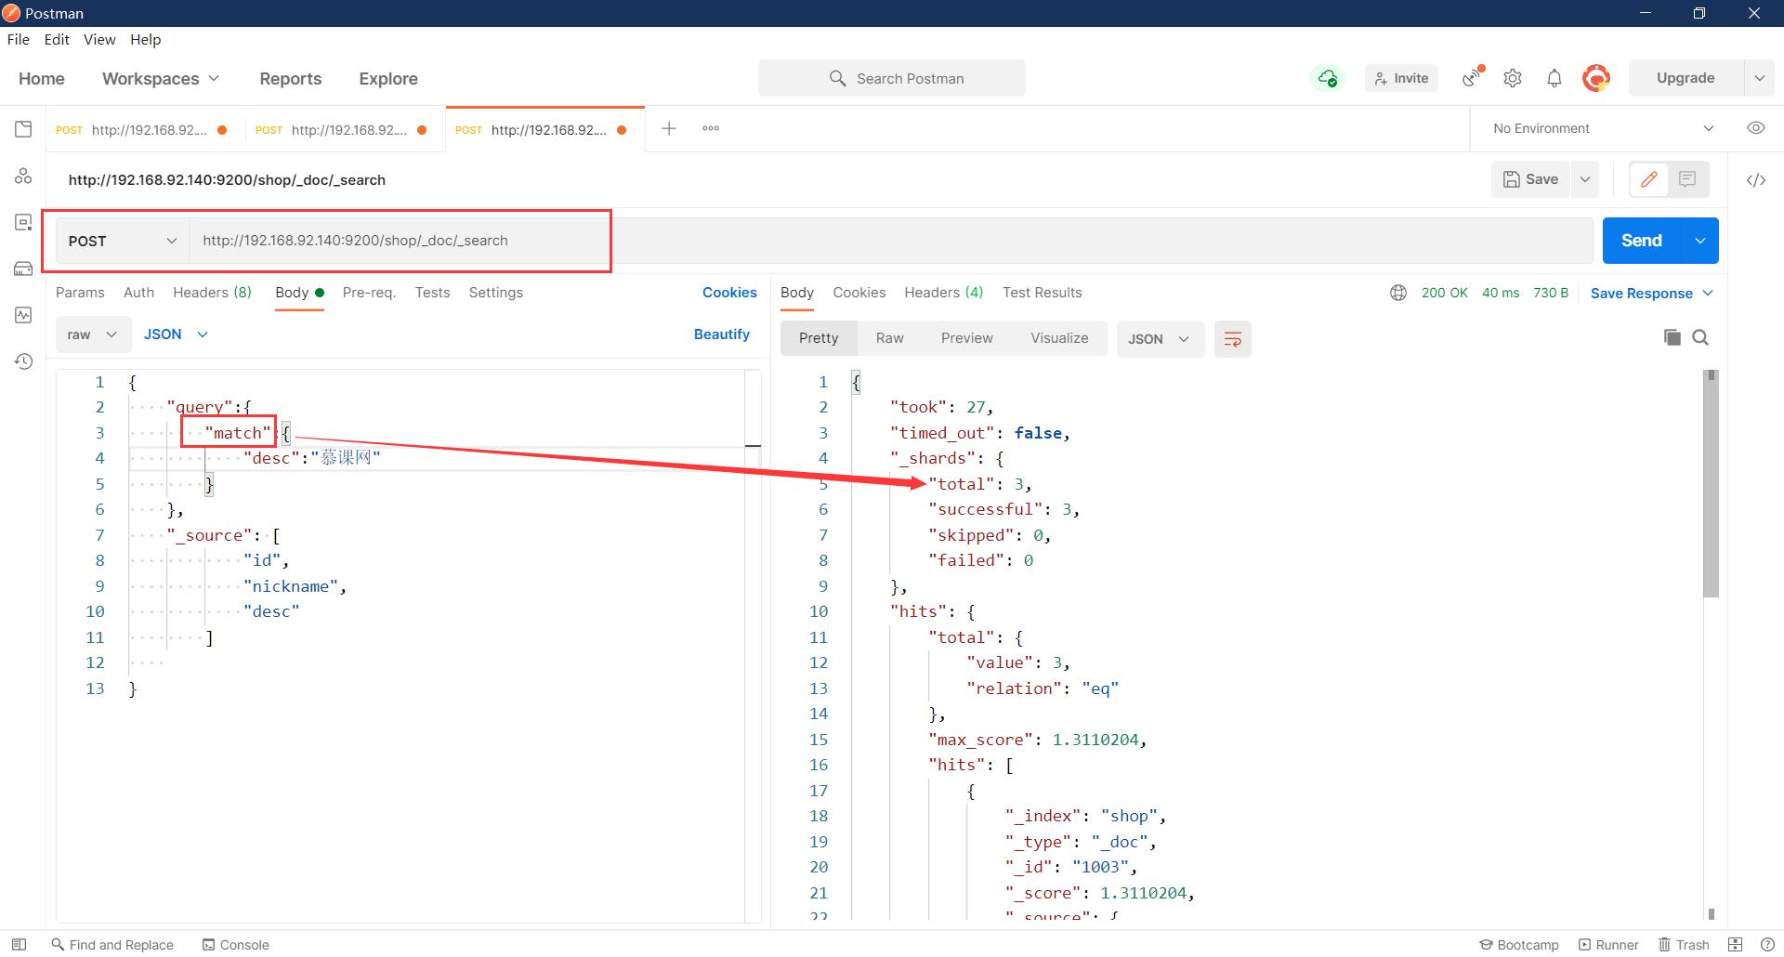Screen dimensions: 1784x957
Task: Open the help icon in status bar
Action: point(1767,944)
